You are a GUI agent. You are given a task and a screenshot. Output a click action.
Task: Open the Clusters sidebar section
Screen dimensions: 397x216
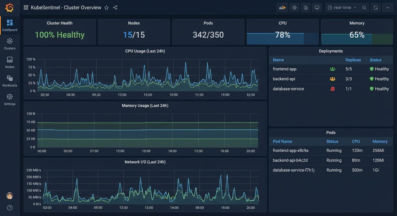pos(10,44)
